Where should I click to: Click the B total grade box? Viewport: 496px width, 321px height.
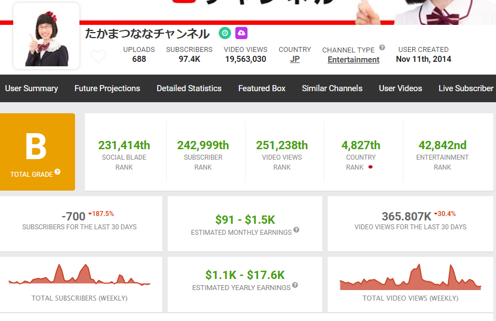point(38,152)
